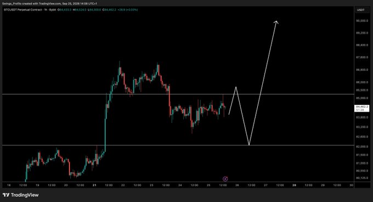
Task: Click the 81,500.0 price axis label
Action: 362,155
